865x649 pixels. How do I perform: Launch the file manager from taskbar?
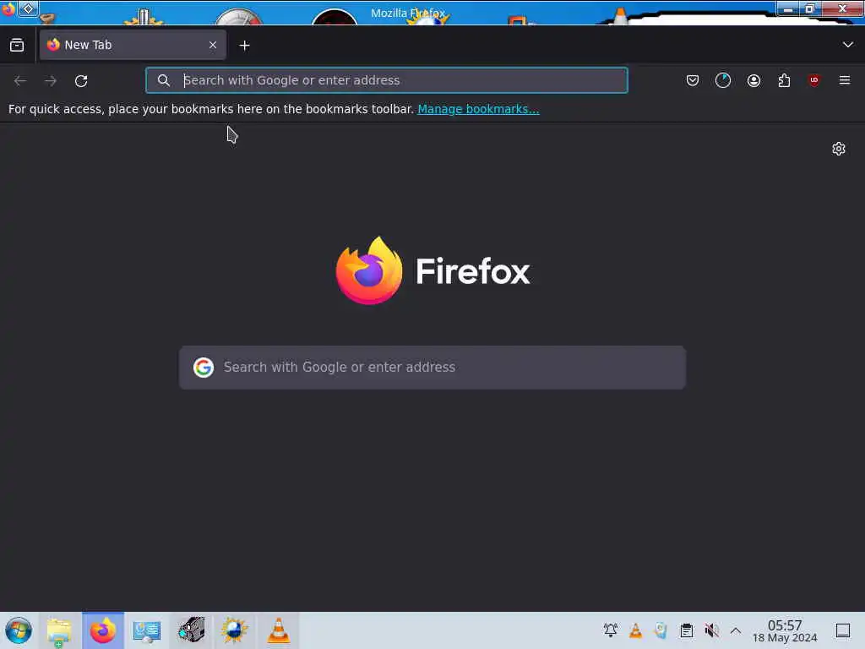pos(59,630)
